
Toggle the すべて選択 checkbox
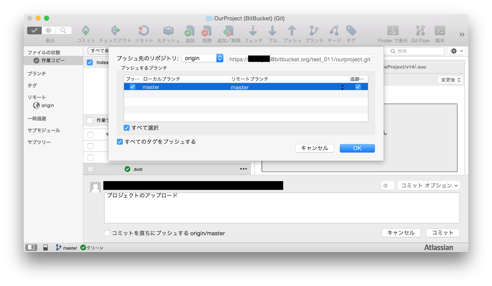(x=126, y=128)
